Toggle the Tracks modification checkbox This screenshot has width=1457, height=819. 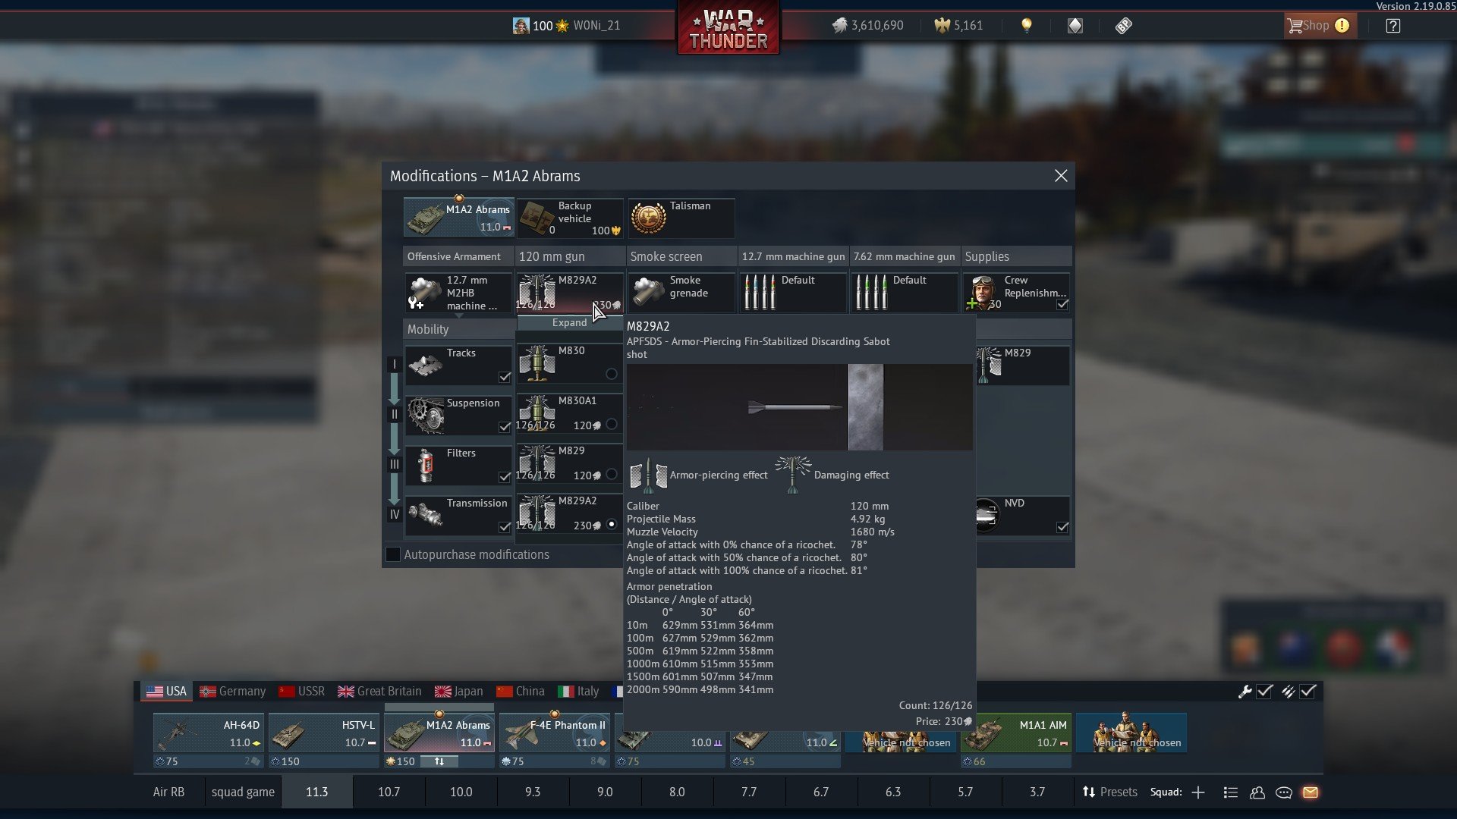pos(505,377)
